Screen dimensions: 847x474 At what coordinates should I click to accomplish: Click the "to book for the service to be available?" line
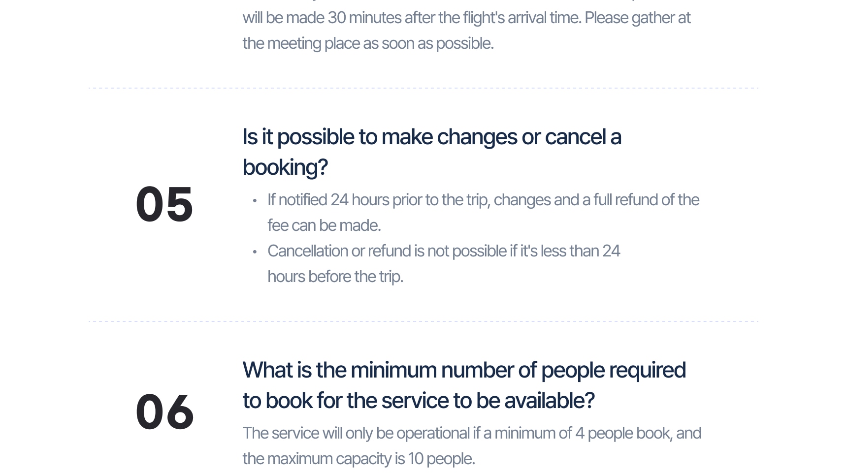click(x=419, y=401)
